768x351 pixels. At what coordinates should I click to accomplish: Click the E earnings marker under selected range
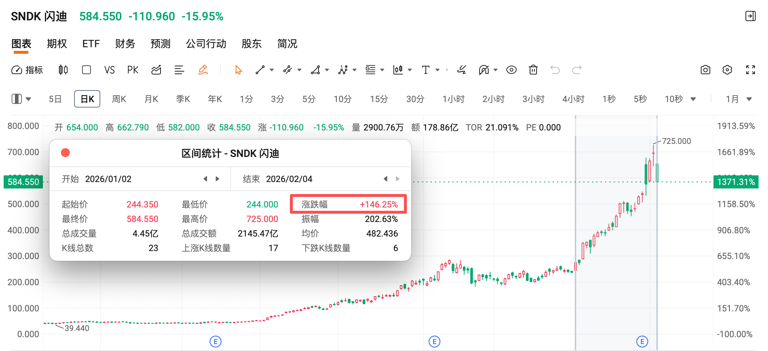pos(642,342)
